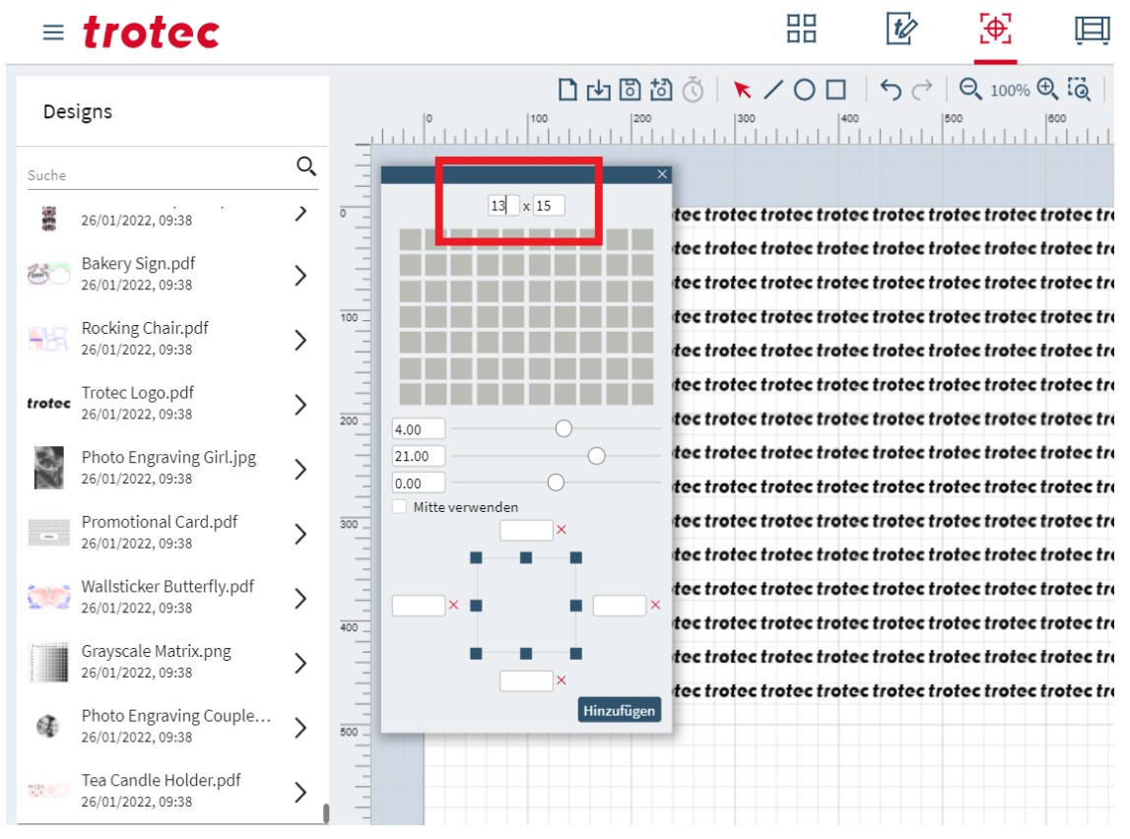Click the search magnifier in Designs panel
The image size is (1130, 839).
[x=306, y=165]
